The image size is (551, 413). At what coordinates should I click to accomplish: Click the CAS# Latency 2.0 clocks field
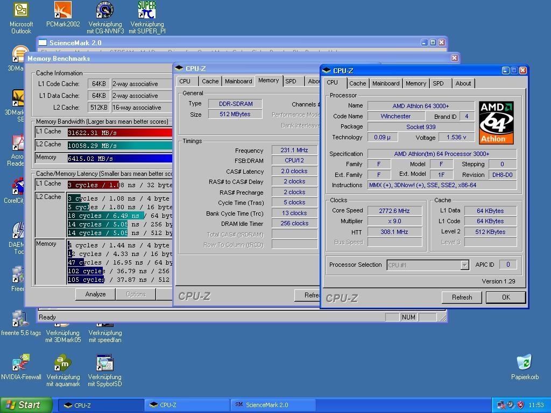(294, 171)
